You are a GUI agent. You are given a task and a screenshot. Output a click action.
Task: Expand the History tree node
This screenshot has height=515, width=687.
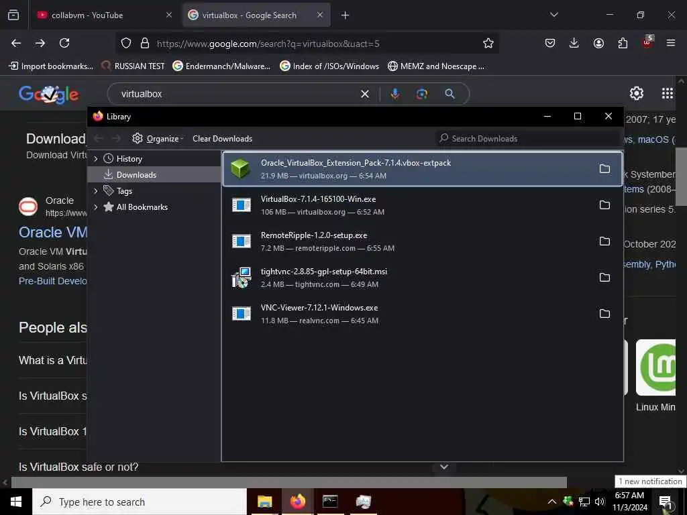click(x=95, y=159)
